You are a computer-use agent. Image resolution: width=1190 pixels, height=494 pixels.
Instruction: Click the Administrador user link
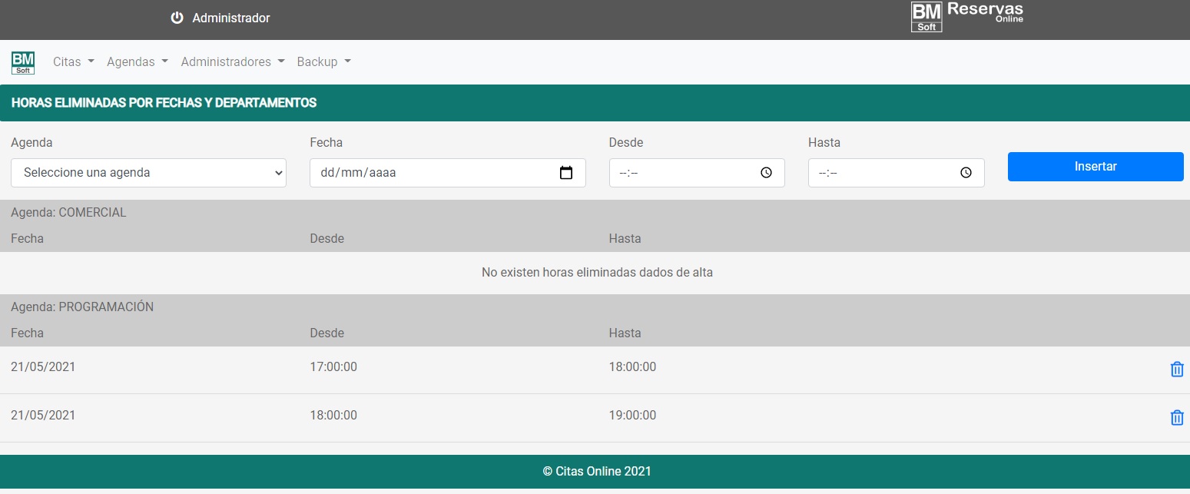tap(231, 18)
